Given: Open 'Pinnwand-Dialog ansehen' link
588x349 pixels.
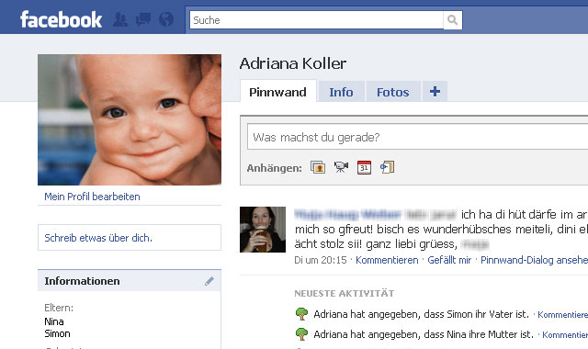Looking at the screenshot, I should 535,260.
